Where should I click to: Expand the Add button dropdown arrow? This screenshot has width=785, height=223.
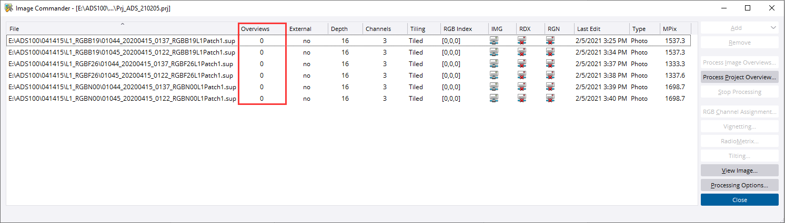tap(772, 28)
